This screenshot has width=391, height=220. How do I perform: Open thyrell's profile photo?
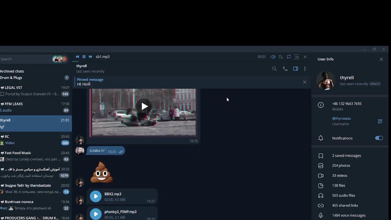[x=326, y=80]
